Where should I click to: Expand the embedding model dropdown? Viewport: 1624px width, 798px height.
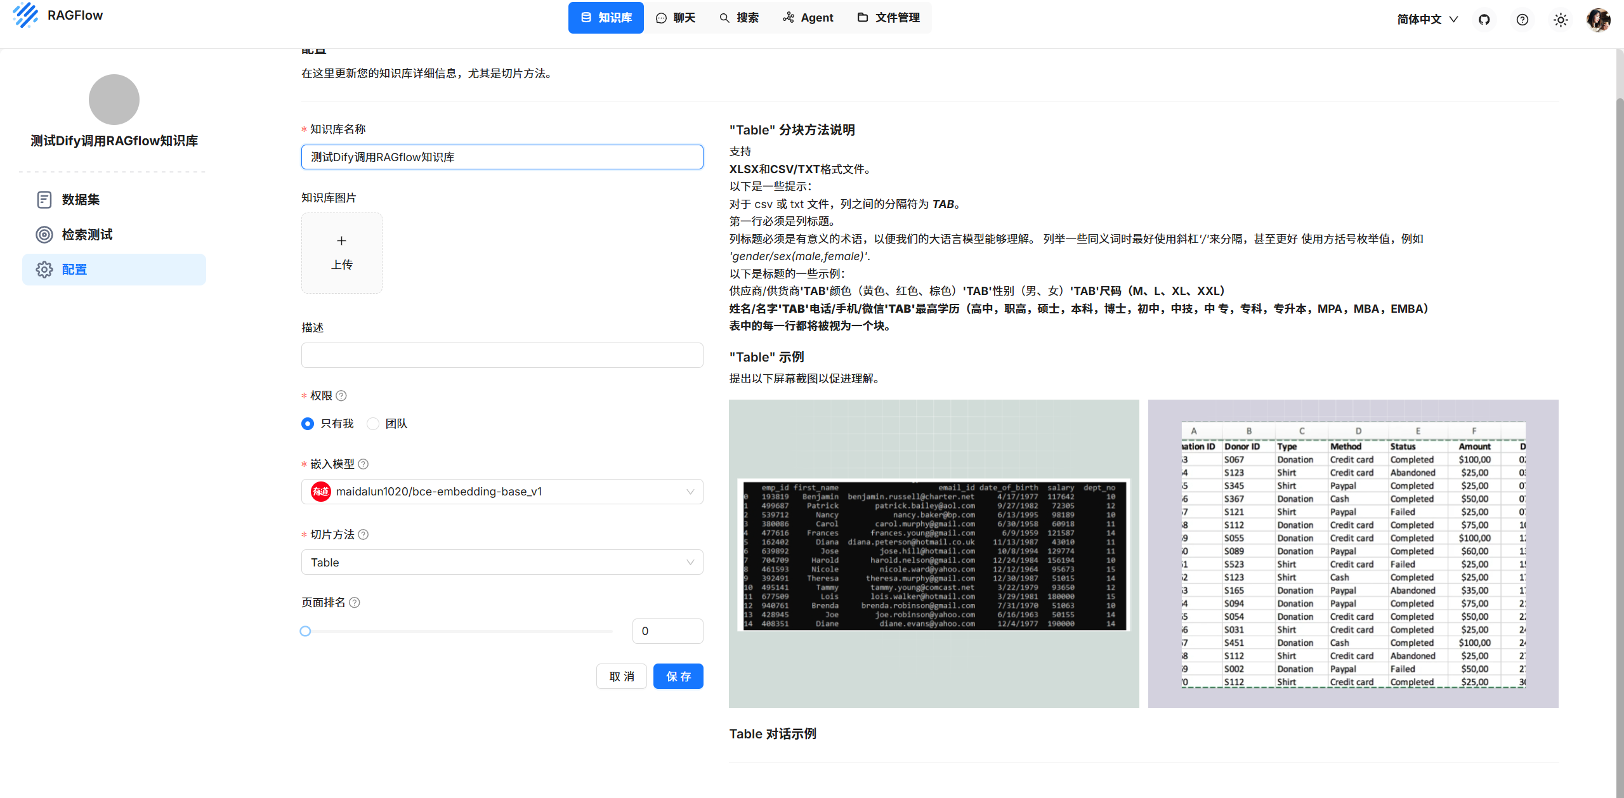click(502, 492)
